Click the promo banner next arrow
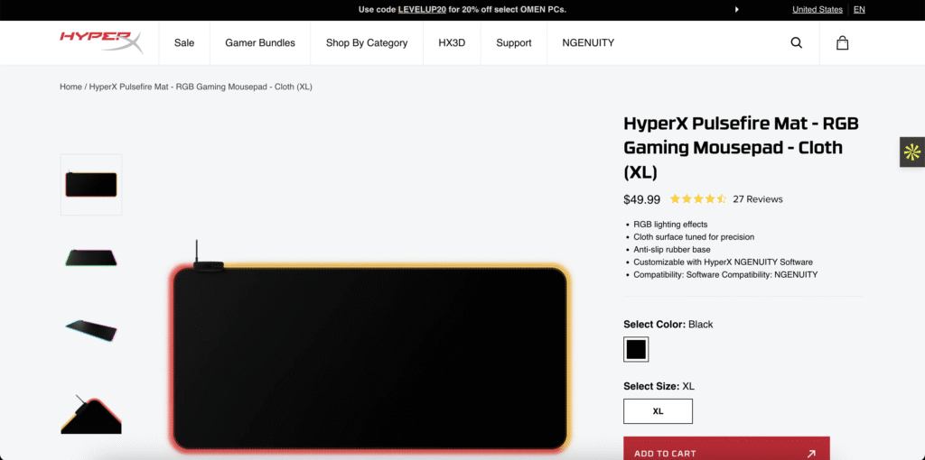This screenshot has width=925, height=460. [x=737, y=9]
